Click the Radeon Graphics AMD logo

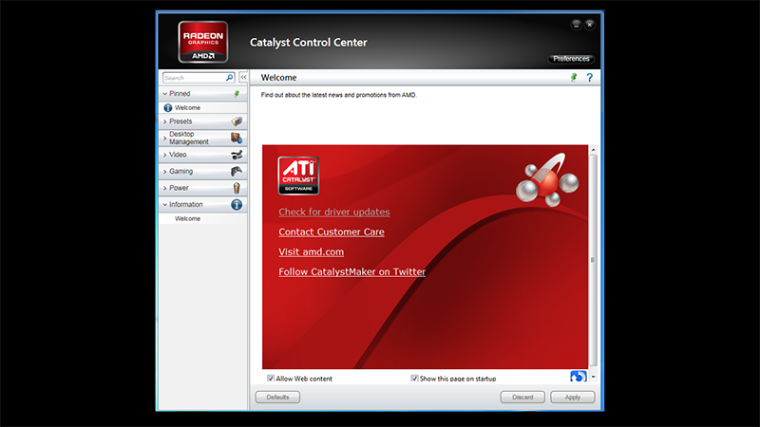203,42
